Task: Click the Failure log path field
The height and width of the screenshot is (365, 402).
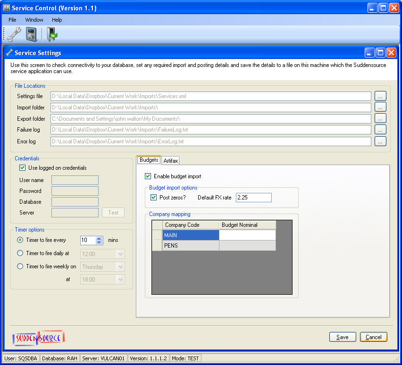Action: click(x=211, y=130)
